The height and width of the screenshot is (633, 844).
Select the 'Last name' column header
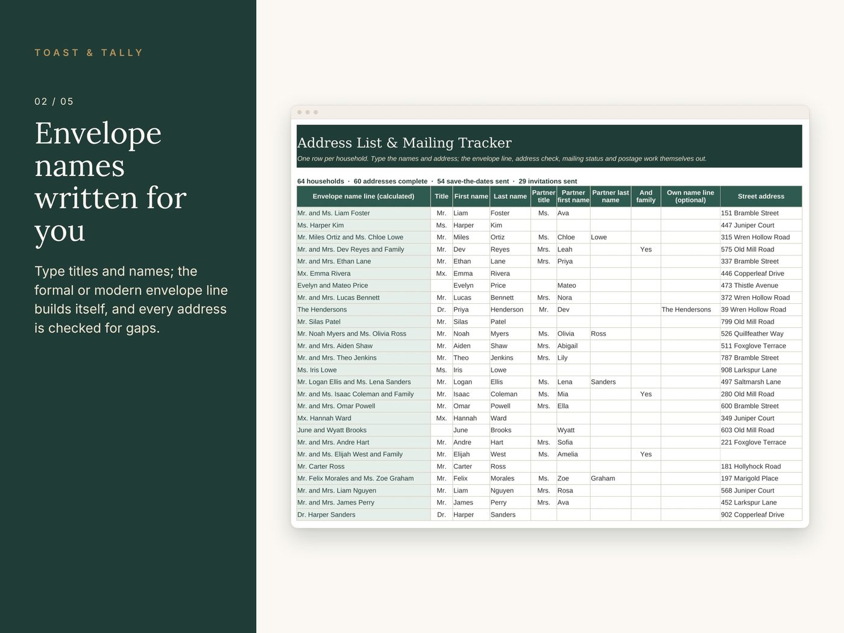(510, 197)
